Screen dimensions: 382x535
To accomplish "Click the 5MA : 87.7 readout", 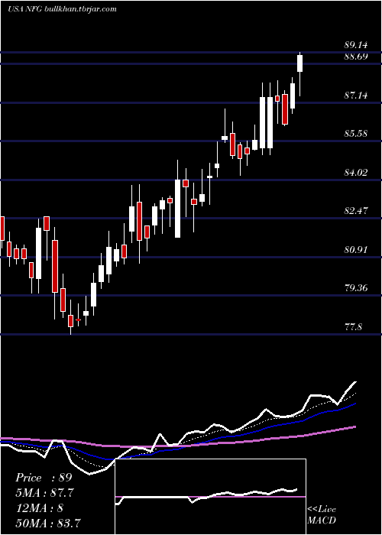I will (44, 493).
